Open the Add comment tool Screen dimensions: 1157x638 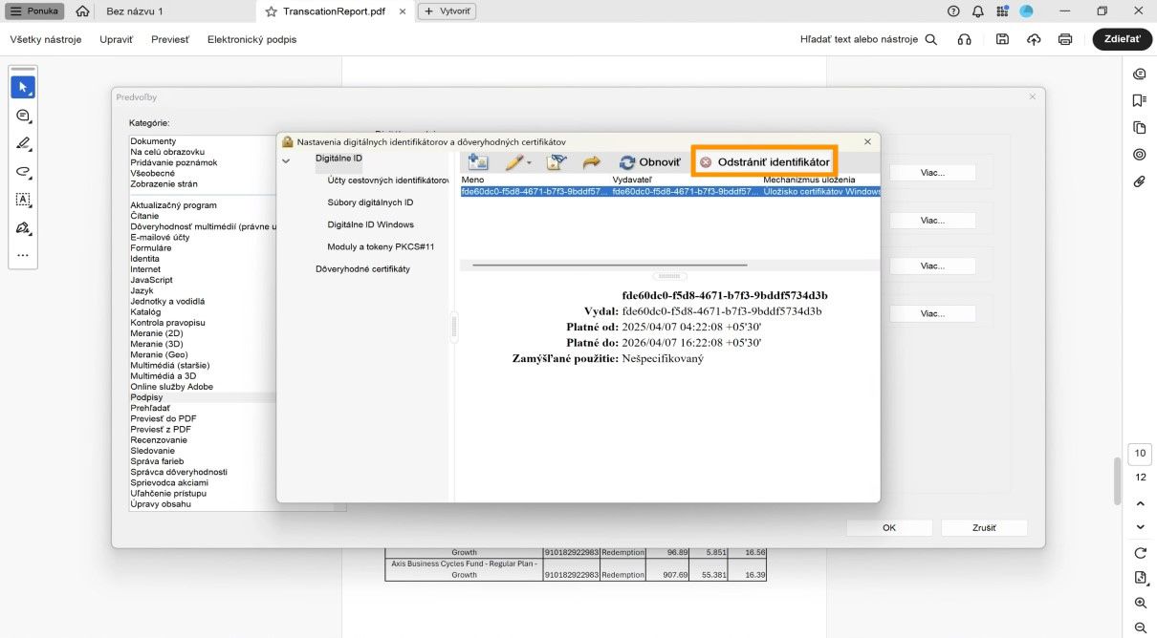[23, 116]
